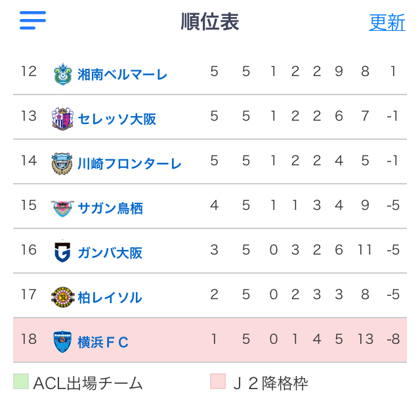The image size is (420, 397).
Task: Click the ガンバ大阪 team crest
Action: (62, 253)
